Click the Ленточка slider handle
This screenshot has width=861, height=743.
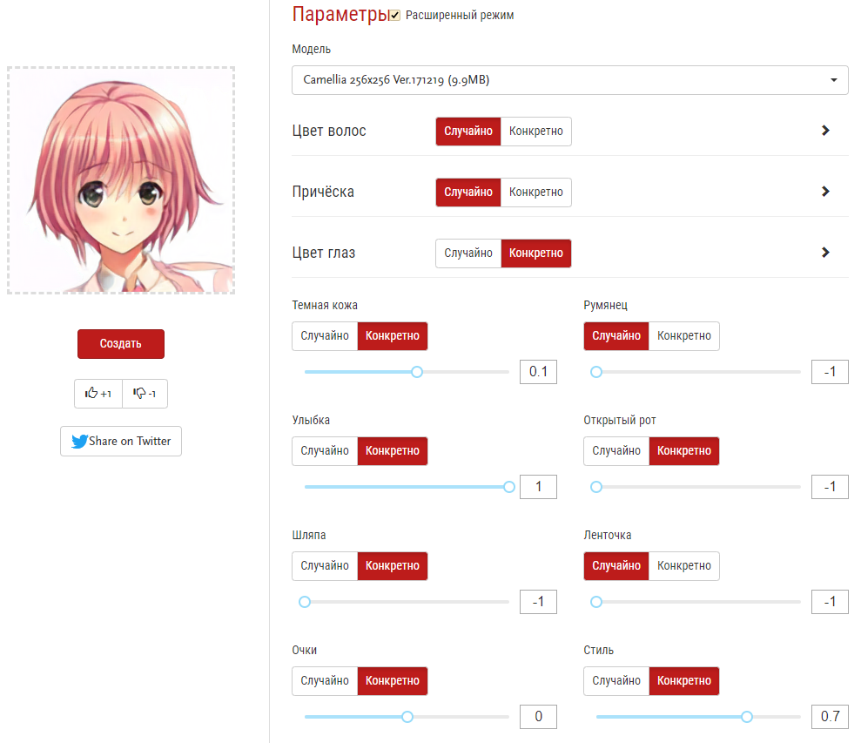[596, 602]
